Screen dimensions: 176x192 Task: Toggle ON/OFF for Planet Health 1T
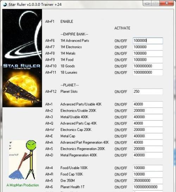[x=121, y=187]
